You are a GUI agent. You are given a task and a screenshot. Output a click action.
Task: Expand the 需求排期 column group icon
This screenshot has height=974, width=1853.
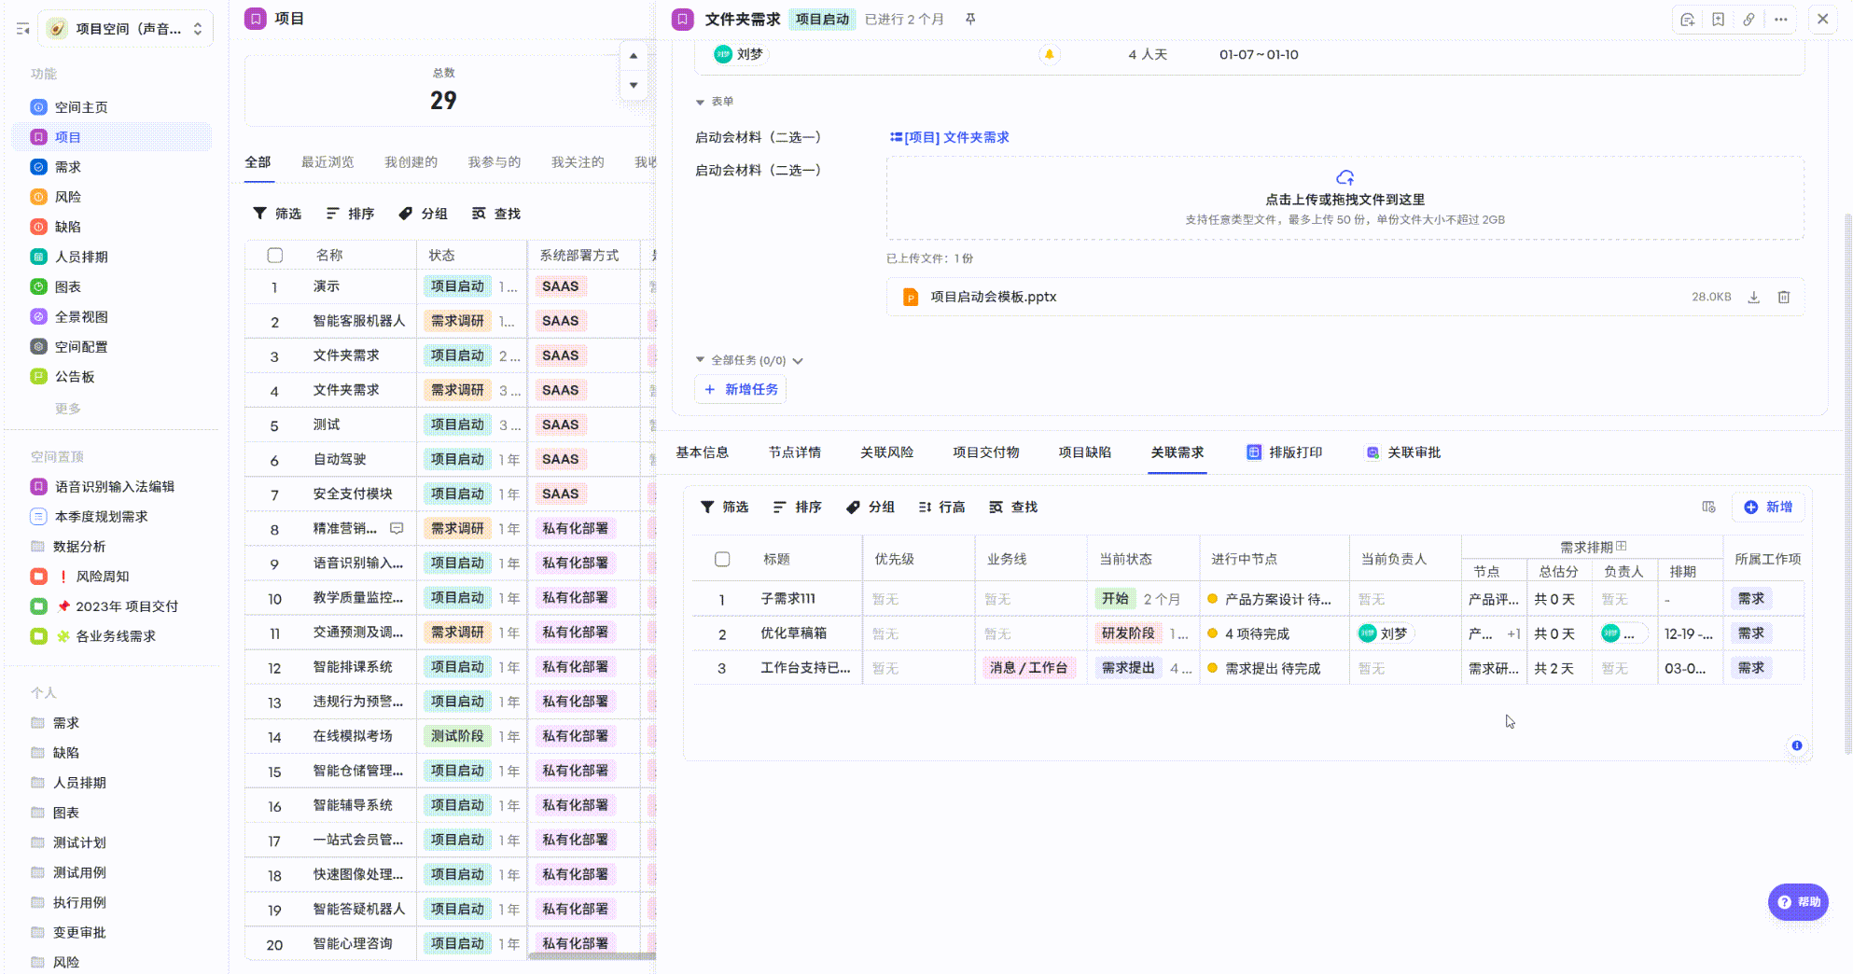click(1622, 546)
